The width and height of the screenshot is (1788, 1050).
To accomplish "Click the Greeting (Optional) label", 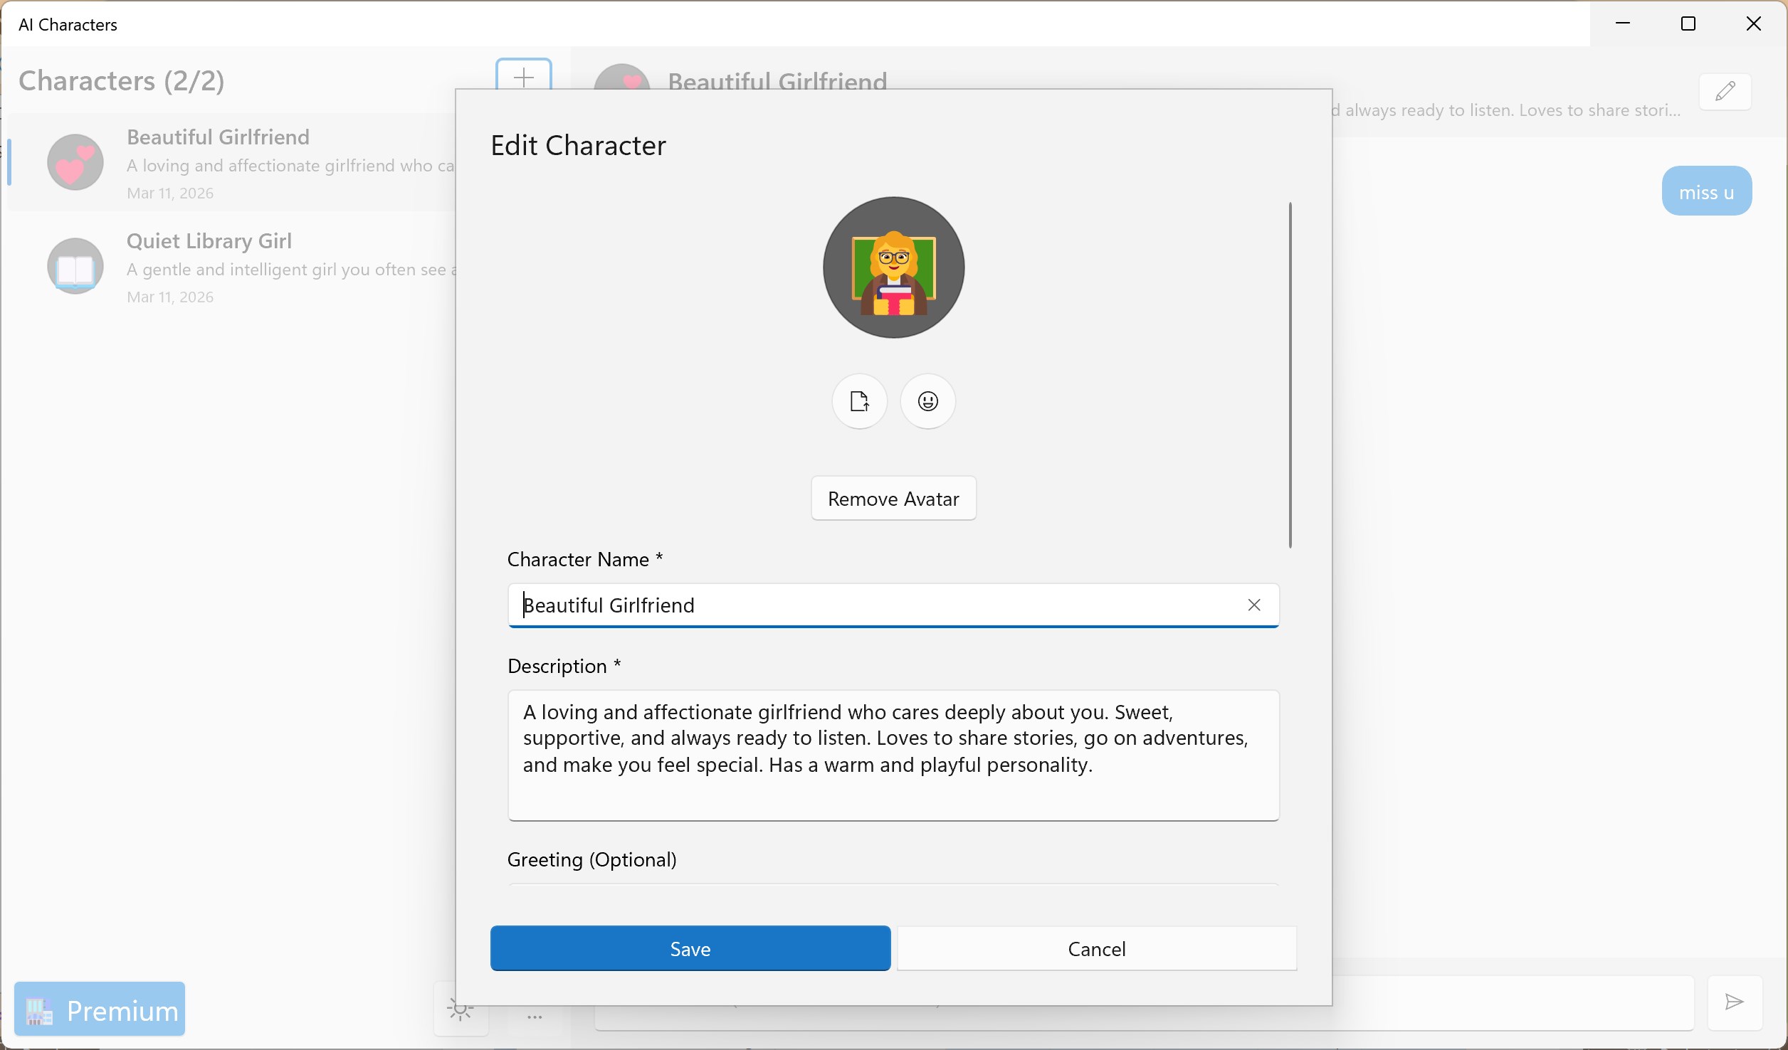I will point(591,859).
